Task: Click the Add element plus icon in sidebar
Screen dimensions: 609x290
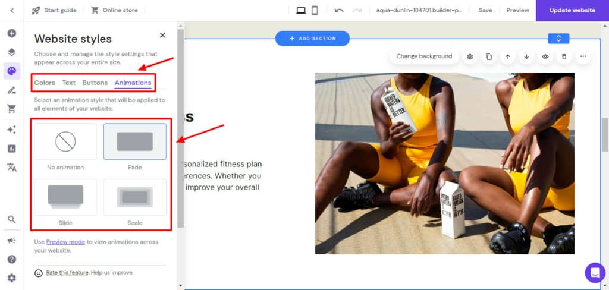Action: click(x=11, y=33)
